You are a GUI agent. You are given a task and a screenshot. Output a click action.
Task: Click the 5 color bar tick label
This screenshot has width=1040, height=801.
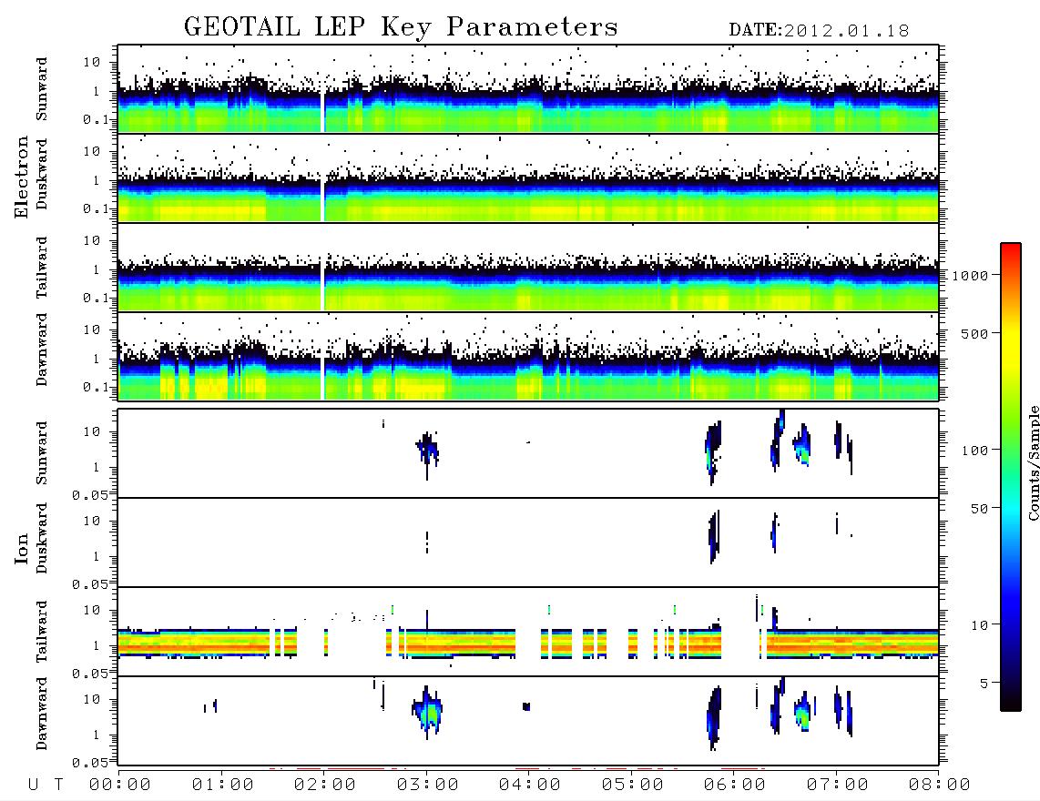pyautogui.click(x=984, y=684)
